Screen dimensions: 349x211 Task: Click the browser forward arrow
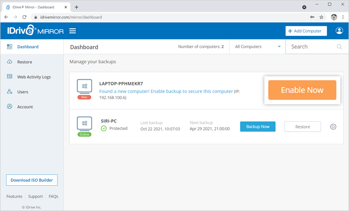pyautogui.click(x=15, y=17)
